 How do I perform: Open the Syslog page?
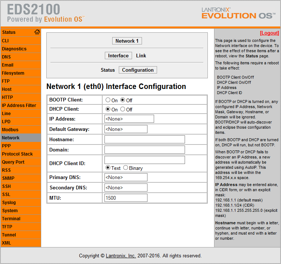(21, 202)
